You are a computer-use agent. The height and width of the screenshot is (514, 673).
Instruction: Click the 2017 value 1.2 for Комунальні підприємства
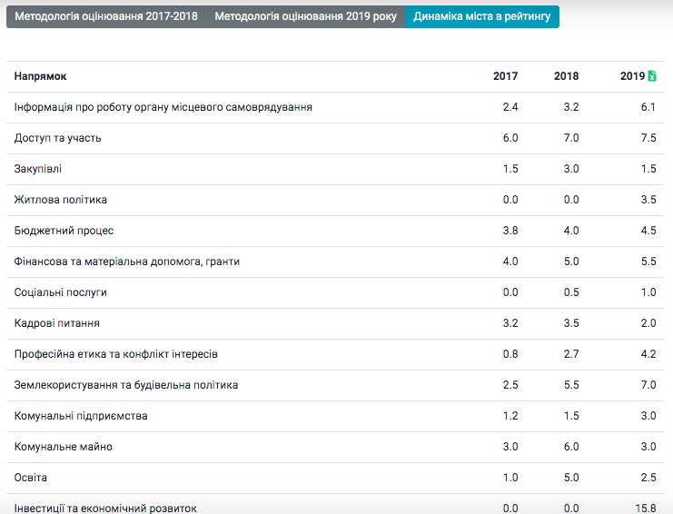(510, 416)
